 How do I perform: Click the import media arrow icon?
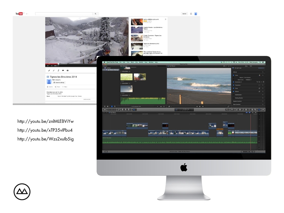105,109
